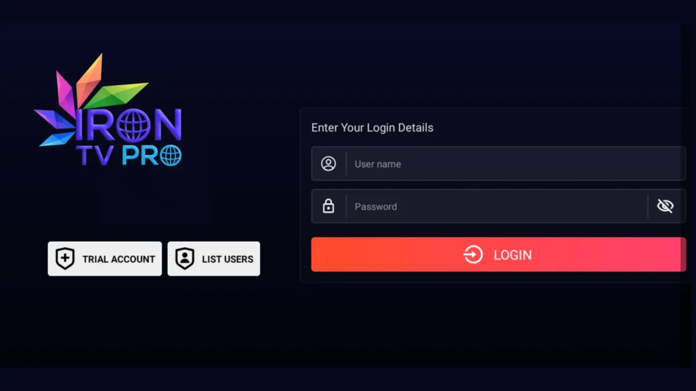Click the shield person icon on List Users
Screen dimensions: 696x391
[185, 259]
